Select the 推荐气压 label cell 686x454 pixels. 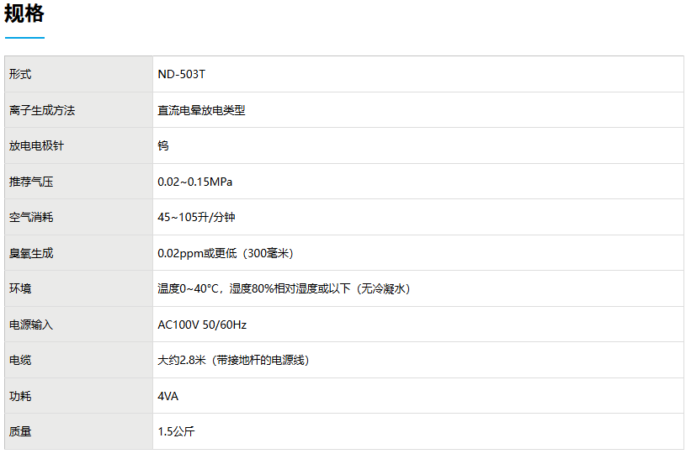31,182
